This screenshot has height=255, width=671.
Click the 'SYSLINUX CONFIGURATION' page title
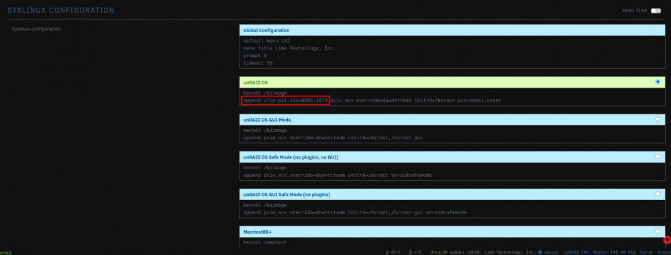61,10
